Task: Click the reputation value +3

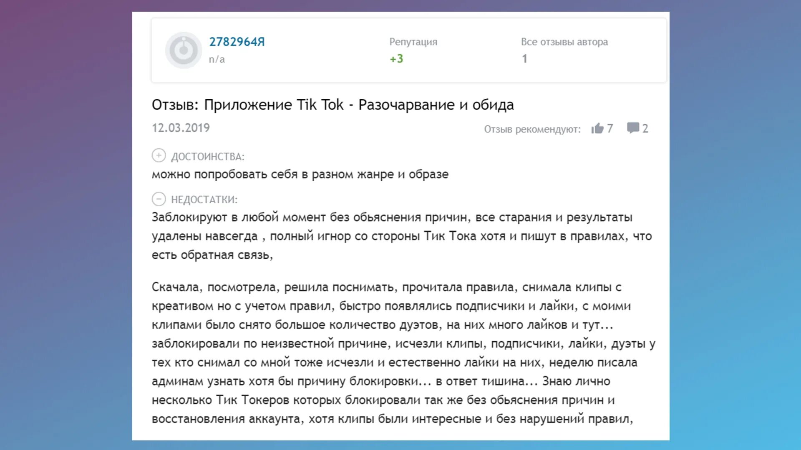Action: 396,59
